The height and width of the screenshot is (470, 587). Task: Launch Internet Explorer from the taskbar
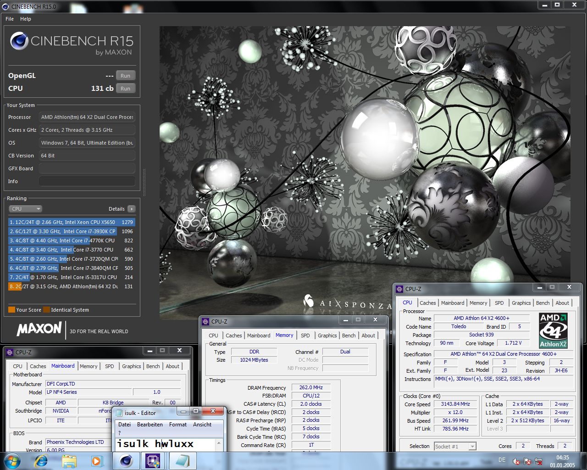click(41, 461)
